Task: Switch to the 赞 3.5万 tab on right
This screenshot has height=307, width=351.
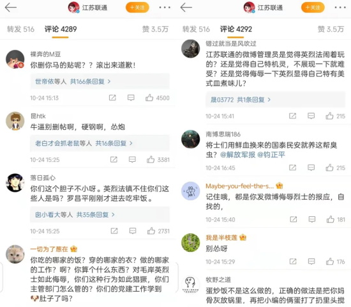Action: pyautogui.click(x=331, y=29)
